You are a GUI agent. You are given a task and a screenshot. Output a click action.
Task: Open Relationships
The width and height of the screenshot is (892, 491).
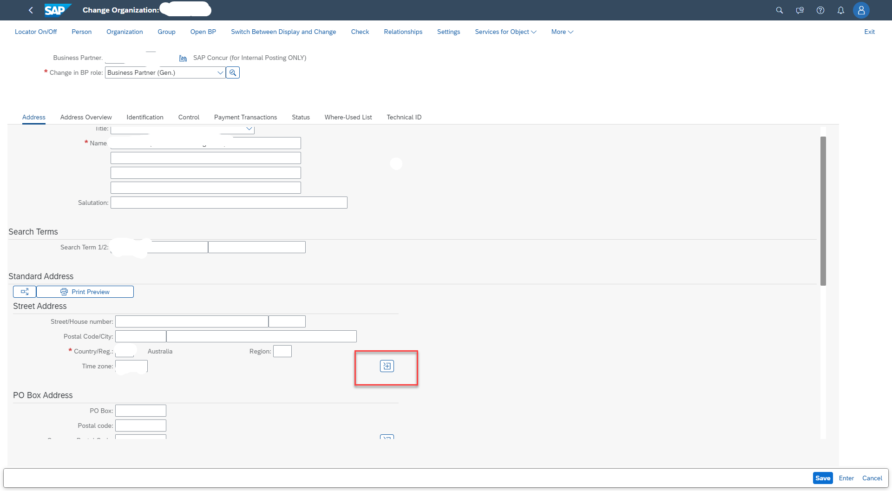(x=403, y=32)
